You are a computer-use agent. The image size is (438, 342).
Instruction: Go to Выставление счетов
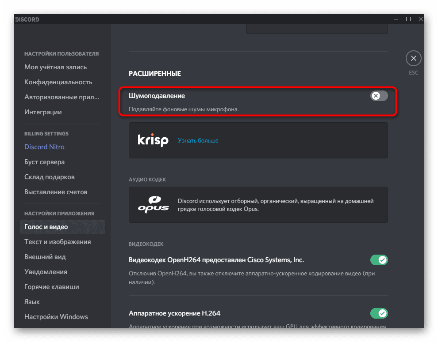[x=56, y=192]
